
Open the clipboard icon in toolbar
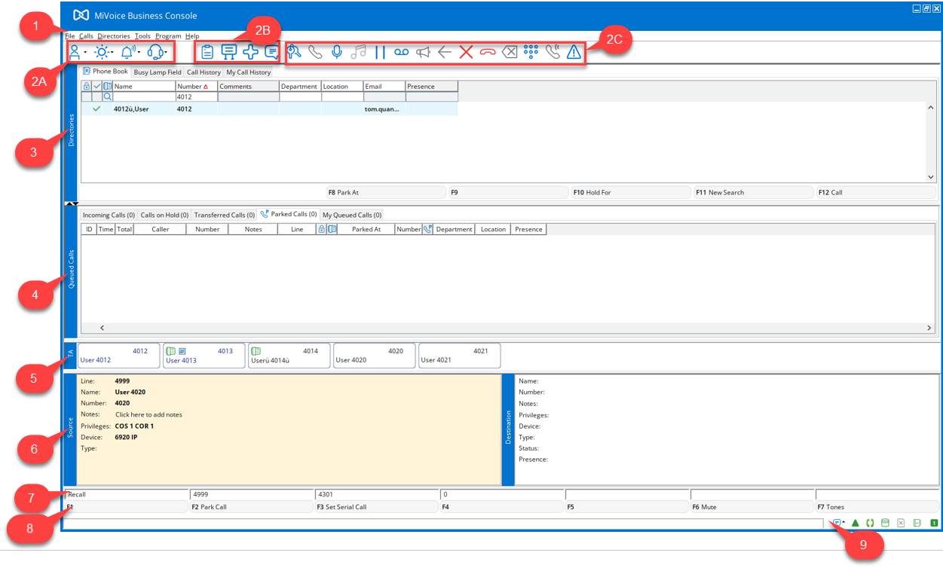pos(207,52)
